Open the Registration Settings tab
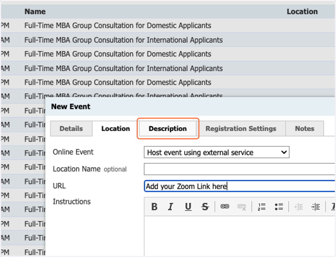336x257 pixels. (241, 129)
